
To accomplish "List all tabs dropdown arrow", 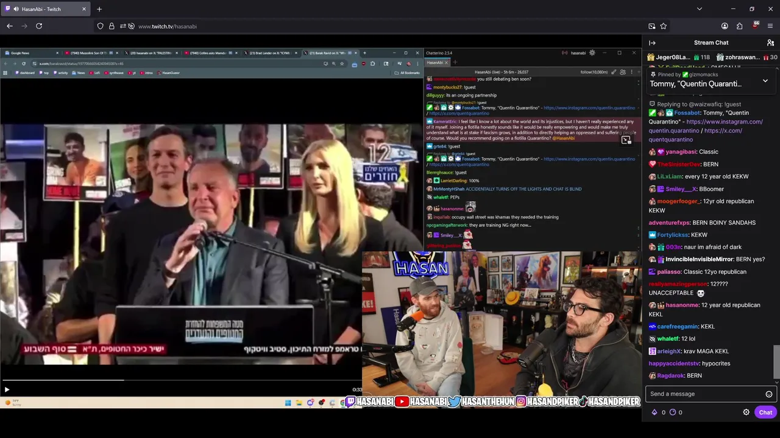I will coord(700,9).
